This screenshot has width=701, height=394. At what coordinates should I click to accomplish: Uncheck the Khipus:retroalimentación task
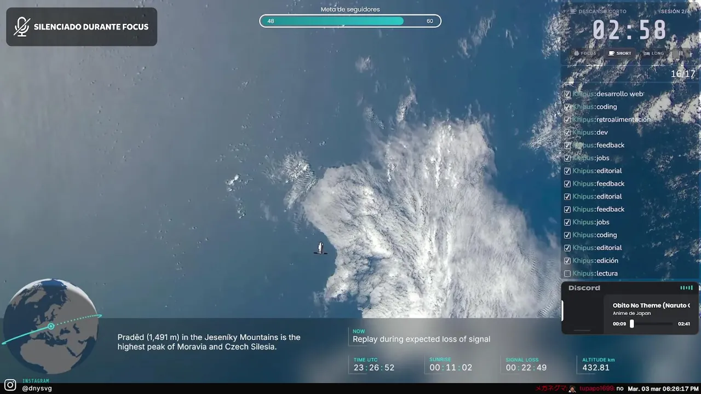coord(567,120)
